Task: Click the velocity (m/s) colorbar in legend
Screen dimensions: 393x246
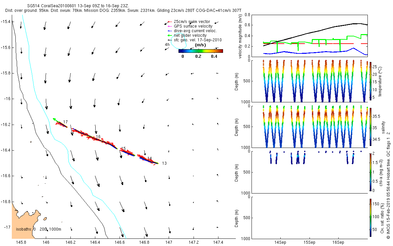Action: point(200,51)
